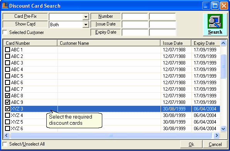Focus the second Issue Date input field
The width and height of the screenshot is (230, 151).
point(162,24)
